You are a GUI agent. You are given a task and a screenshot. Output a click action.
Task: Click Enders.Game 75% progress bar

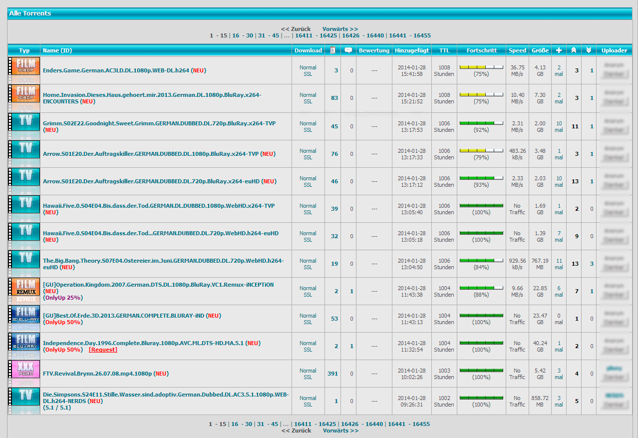[x=481, y=67]
